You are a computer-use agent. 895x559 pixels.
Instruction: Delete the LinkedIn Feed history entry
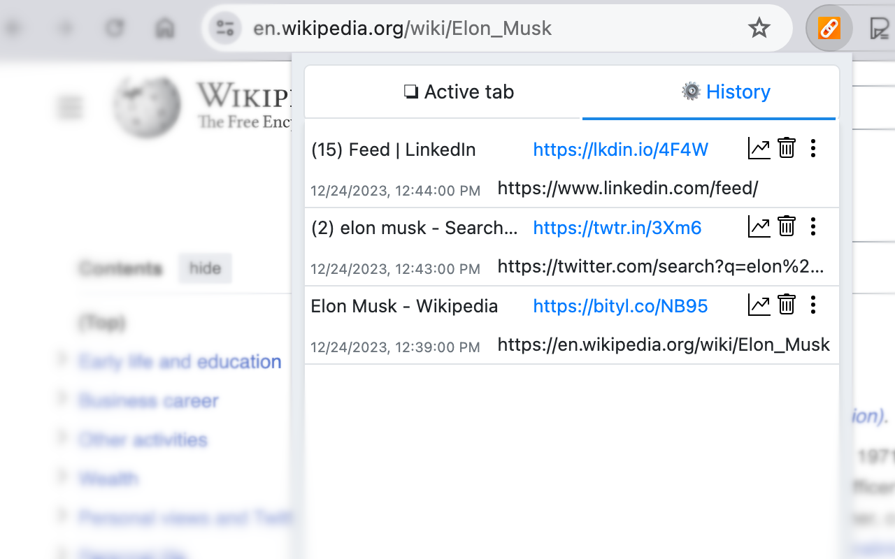tap(787, 149)
